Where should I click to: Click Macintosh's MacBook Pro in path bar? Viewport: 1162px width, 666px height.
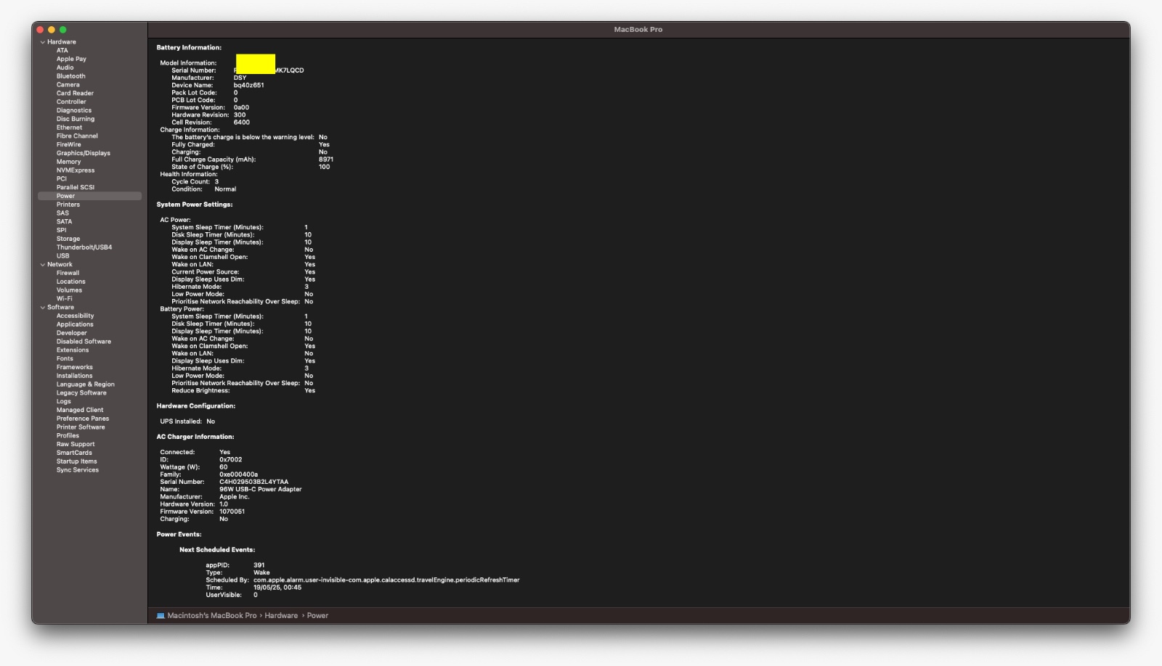[212, 616]
